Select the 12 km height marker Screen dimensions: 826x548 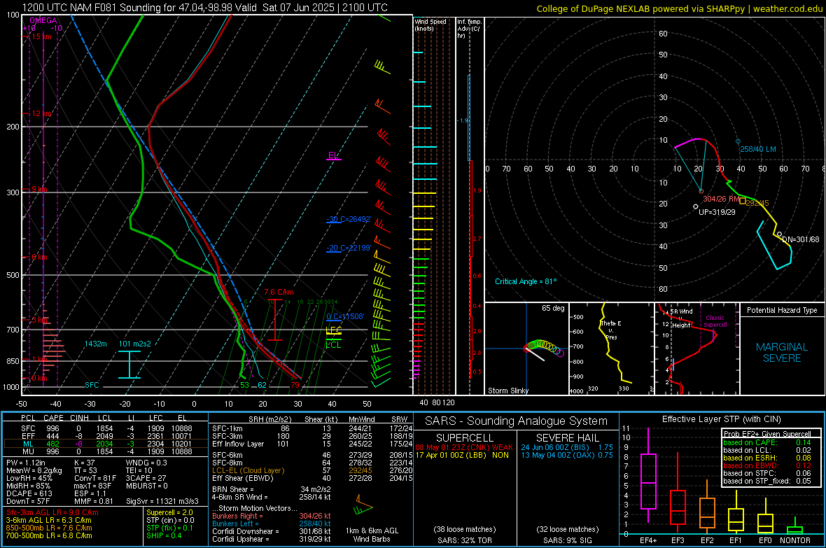click(41, 113)
